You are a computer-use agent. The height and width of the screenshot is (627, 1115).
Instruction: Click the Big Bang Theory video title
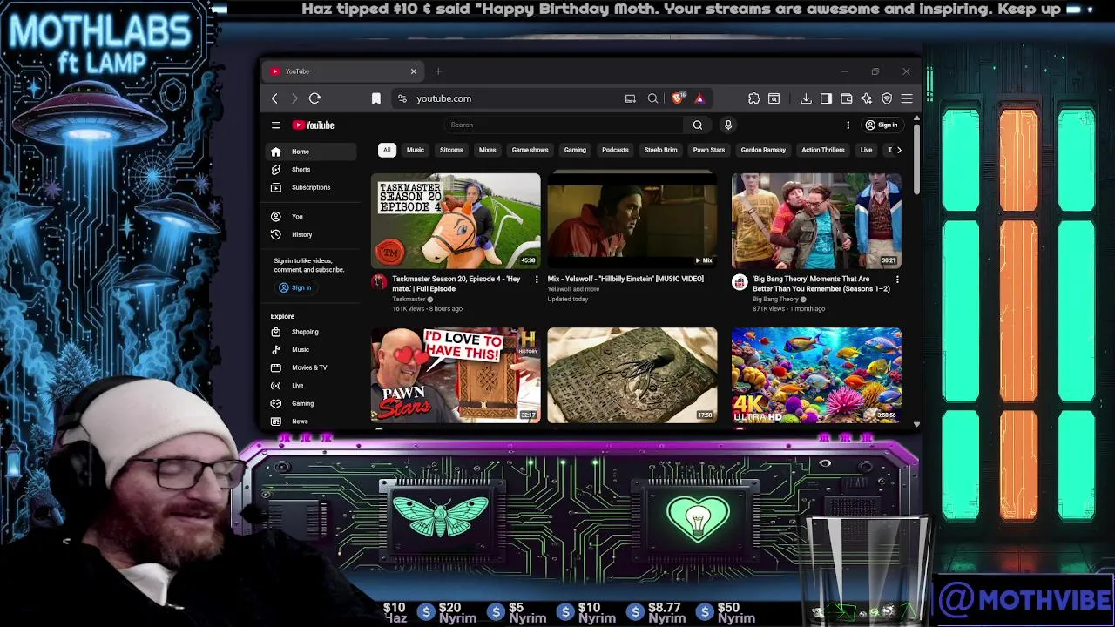click(x=821, y=284)
